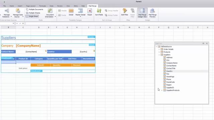The image size is (214, 120).
Task: Select Multiple Documents mode
Action: (34, 9)
